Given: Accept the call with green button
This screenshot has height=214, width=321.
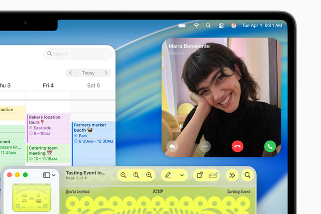Looking at the screenshot, I should click(270, 146).
